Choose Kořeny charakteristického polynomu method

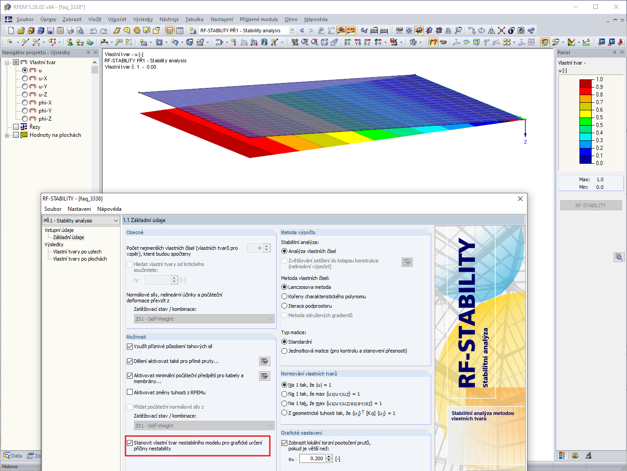coord(284,297)
